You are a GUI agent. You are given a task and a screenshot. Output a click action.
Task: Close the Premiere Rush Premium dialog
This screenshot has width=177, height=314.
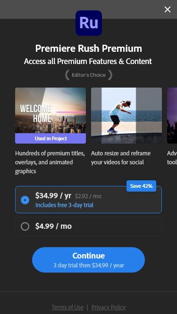click(168, 9)
